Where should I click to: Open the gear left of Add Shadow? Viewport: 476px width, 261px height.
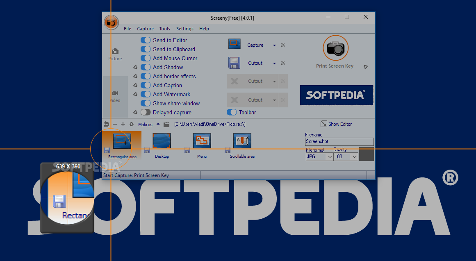click(x=135, y=67)
